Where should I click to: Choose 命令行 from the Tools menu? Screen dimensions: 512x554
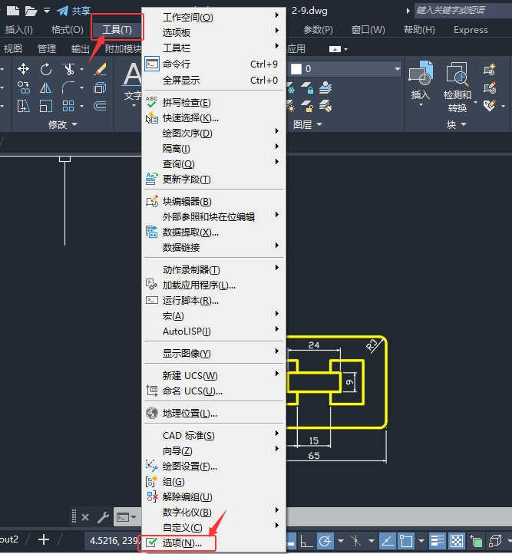pos(213,64)
